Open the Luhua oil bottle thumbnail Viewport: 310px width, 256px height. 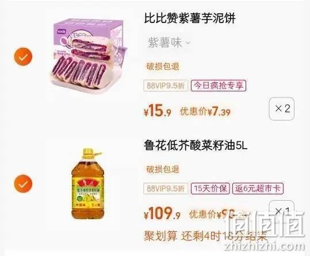(88, 184)
